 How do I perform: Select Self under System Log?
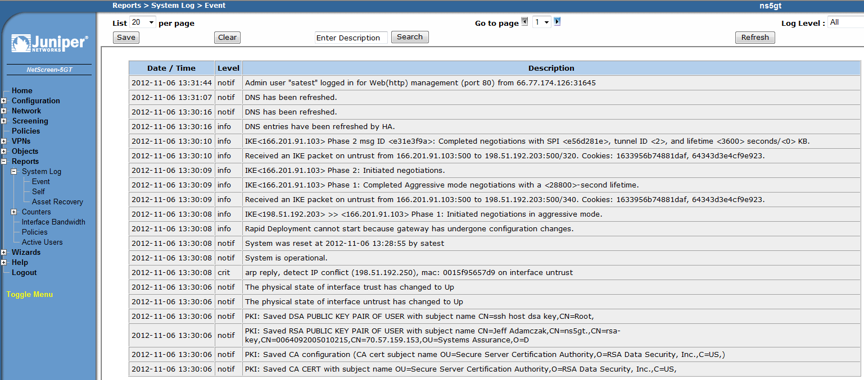coord(38,191)
